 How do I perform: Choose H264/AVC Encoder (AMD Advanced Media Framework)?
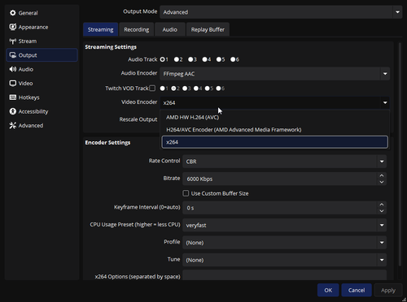[275, 130]
